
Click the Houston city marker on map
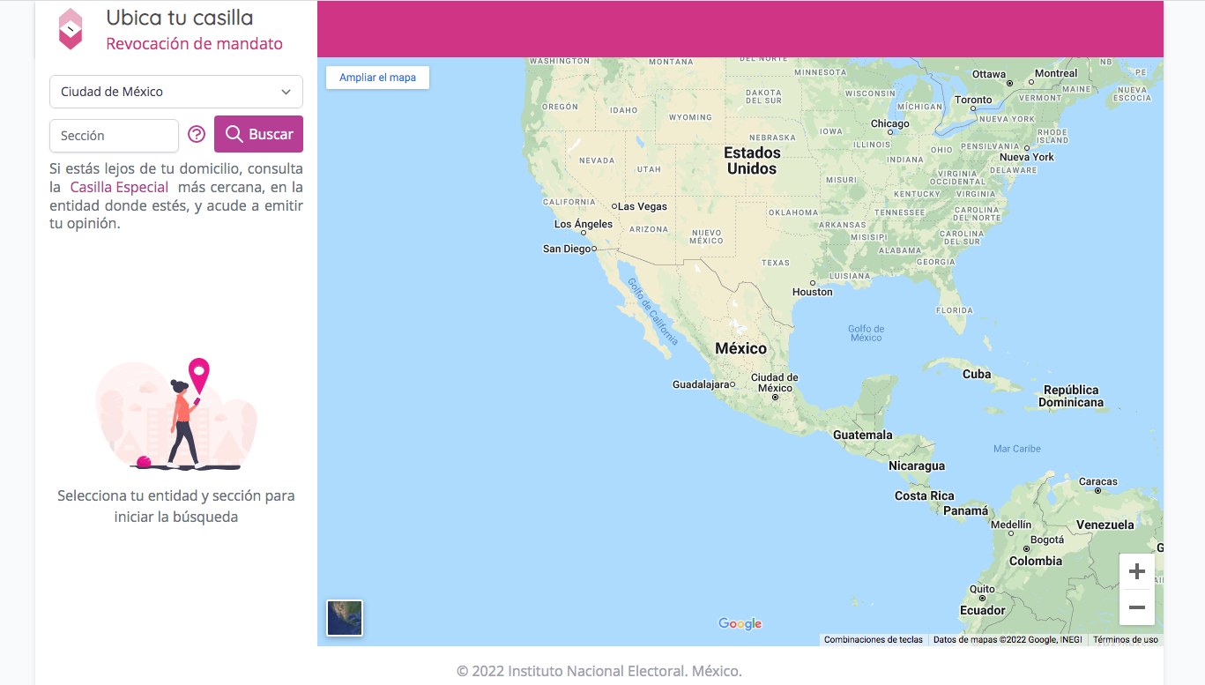pos(812,283)
